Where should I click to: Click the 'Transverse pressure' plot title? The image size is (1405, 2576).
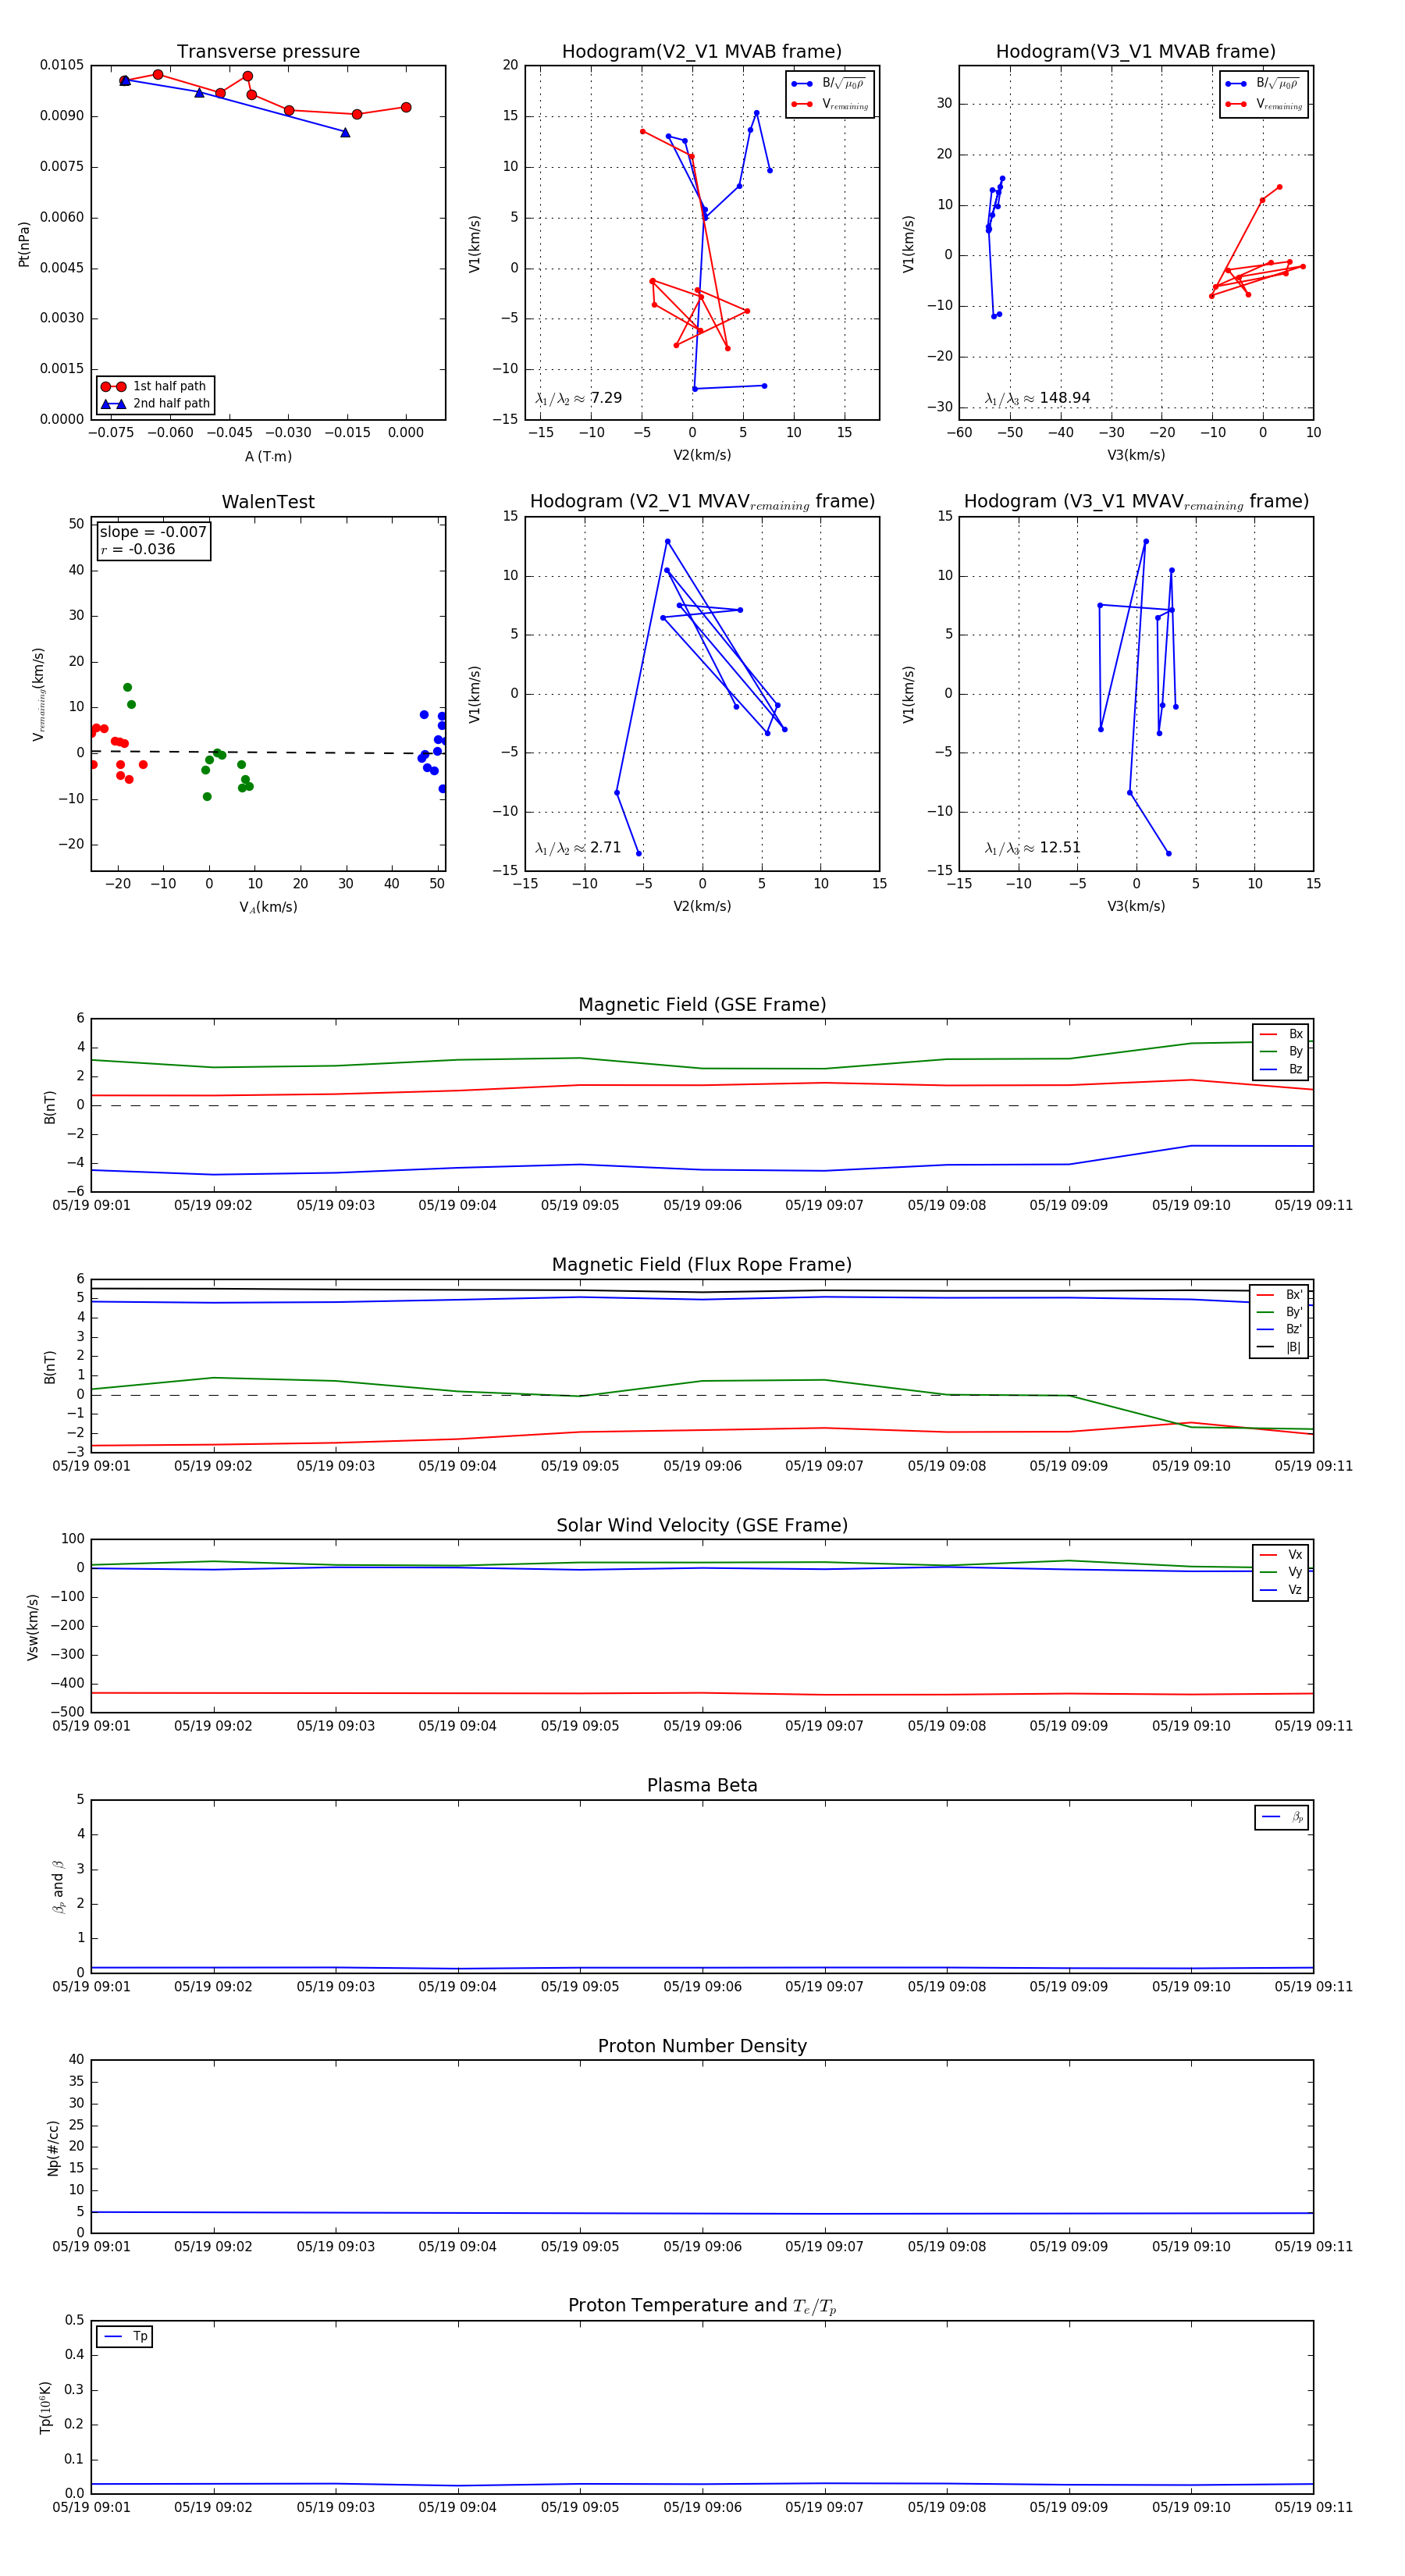tap(268, 52)
